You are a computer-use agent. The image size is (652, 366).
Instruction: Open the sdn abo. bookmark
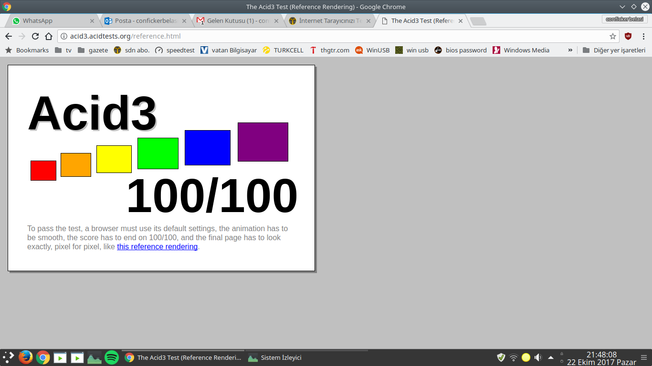[131, 50]
